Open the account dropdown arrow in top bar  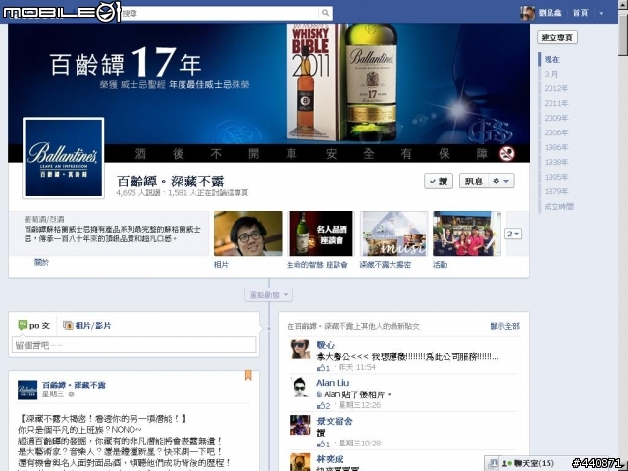click(x=602, y=13)
